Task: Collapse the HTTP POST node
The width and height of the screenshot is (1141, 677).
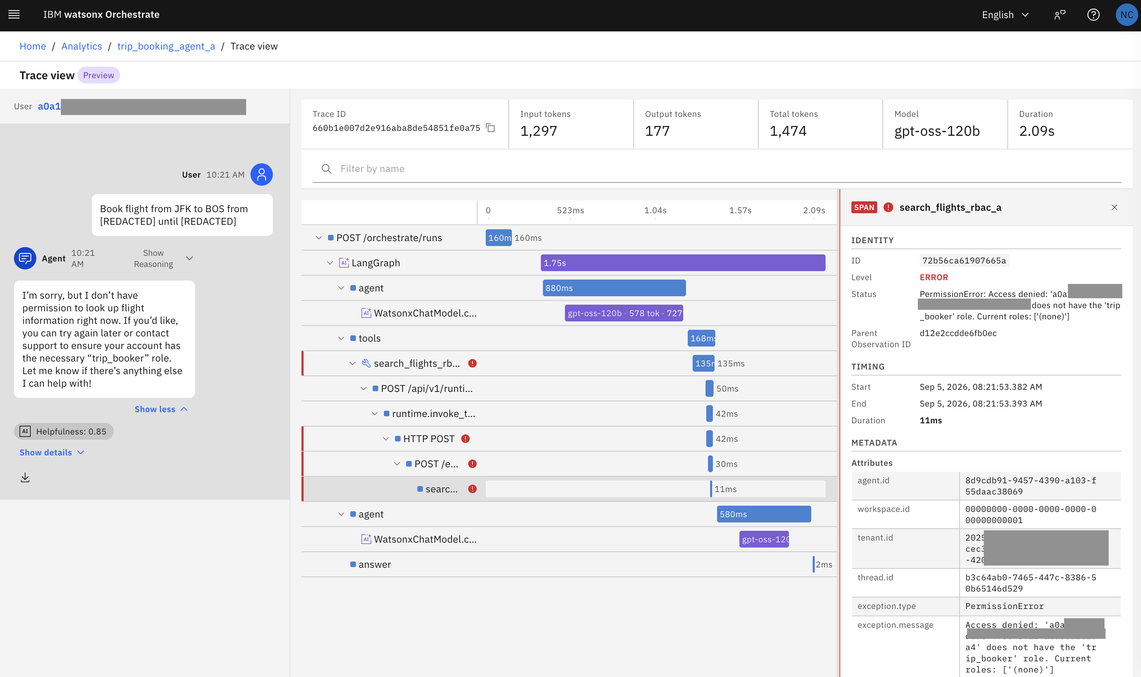Action: (x=386, y=438)
